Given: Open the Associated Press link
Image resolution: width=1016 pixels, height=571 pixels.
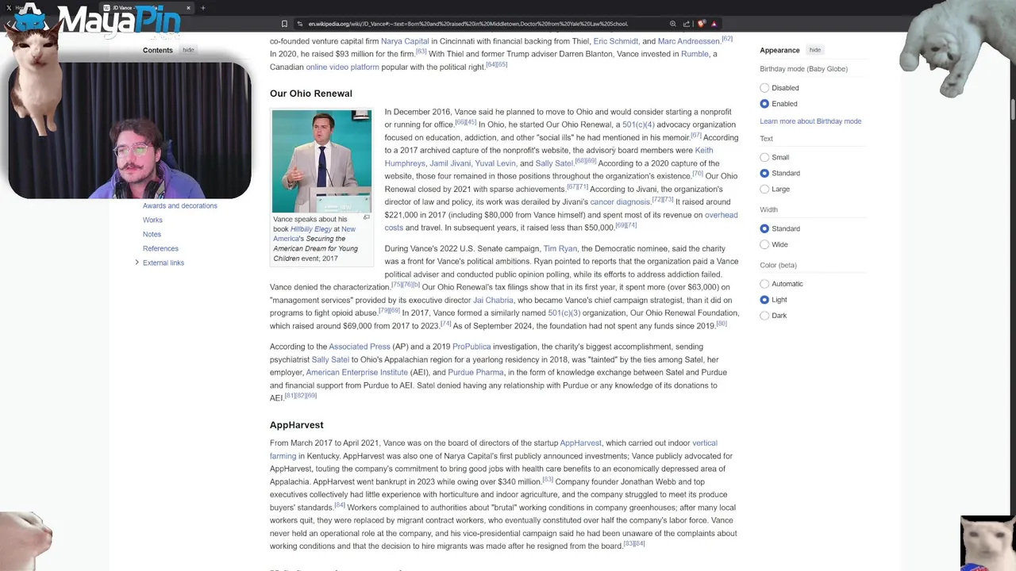Looking at the screenshot, I should point(360,347).
